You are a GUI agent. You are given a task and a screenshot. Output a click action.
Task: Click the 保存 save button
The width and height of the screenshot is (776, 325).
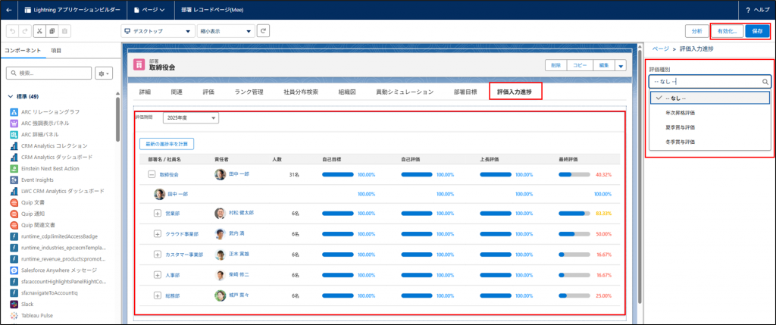757,31
